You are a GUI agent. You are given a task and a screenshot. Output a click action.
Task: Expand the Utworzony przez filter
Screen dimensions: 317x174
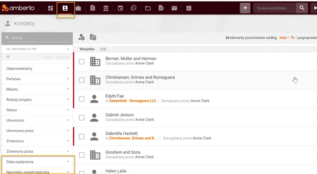[x=37, y=131]
